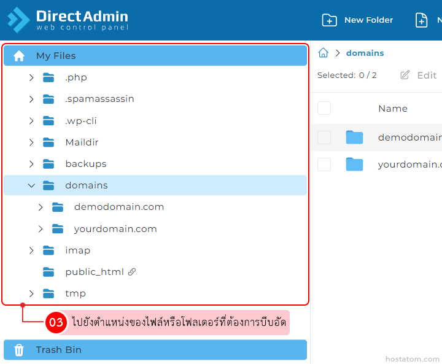442x364 pixels.
Task: Click the home icon in My Files
Action: click(x=19, y=56)
